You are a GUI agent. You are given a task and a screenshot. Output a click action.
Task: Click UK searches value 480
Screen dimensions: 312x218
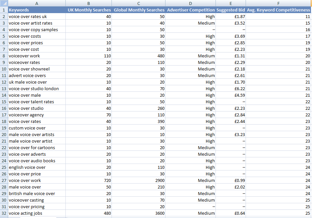click(x=89, y=213)
